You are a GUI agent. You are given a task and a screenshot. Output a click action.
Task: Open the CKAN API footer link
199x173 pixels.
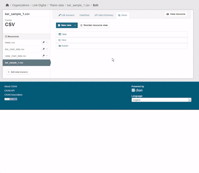9,91
